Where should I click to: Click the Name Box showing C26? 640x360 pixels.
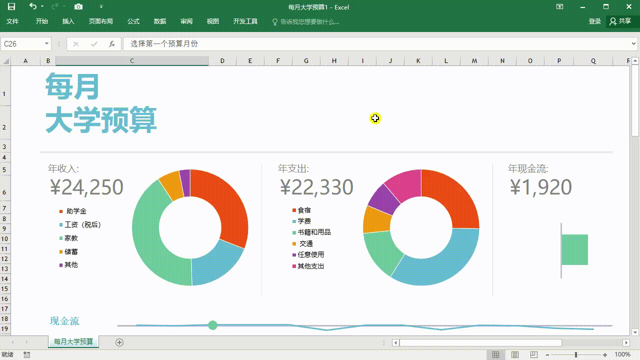tap(22, 44)
